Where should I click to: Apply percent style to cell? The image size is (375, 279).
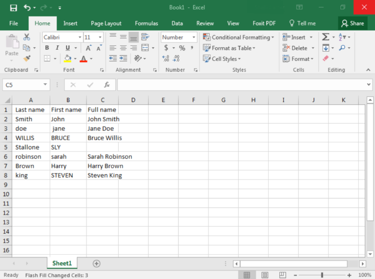pos(182,48)
